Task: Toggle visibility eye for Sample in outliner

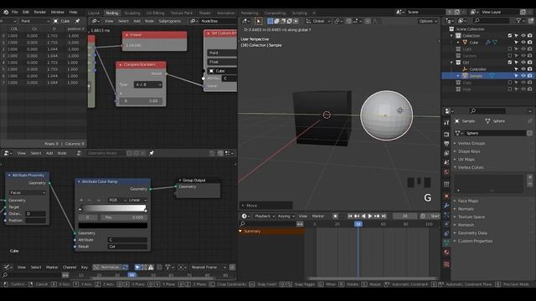Action: click(x=523, y=76)
